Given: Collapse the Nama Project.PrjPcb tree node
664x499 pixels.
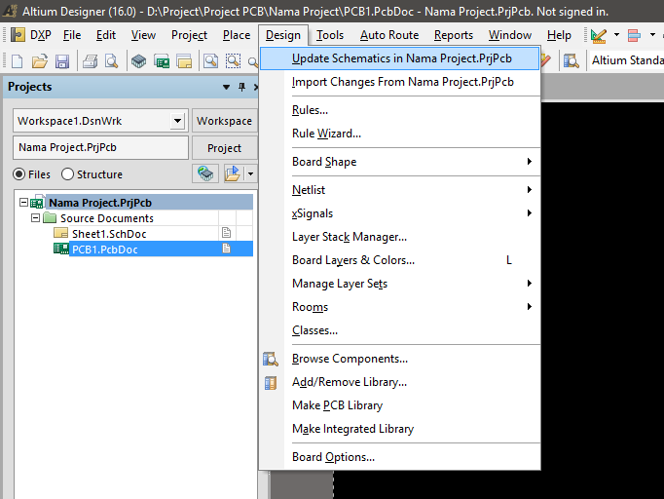Looking at the screenshot, I should coord(23,202).
